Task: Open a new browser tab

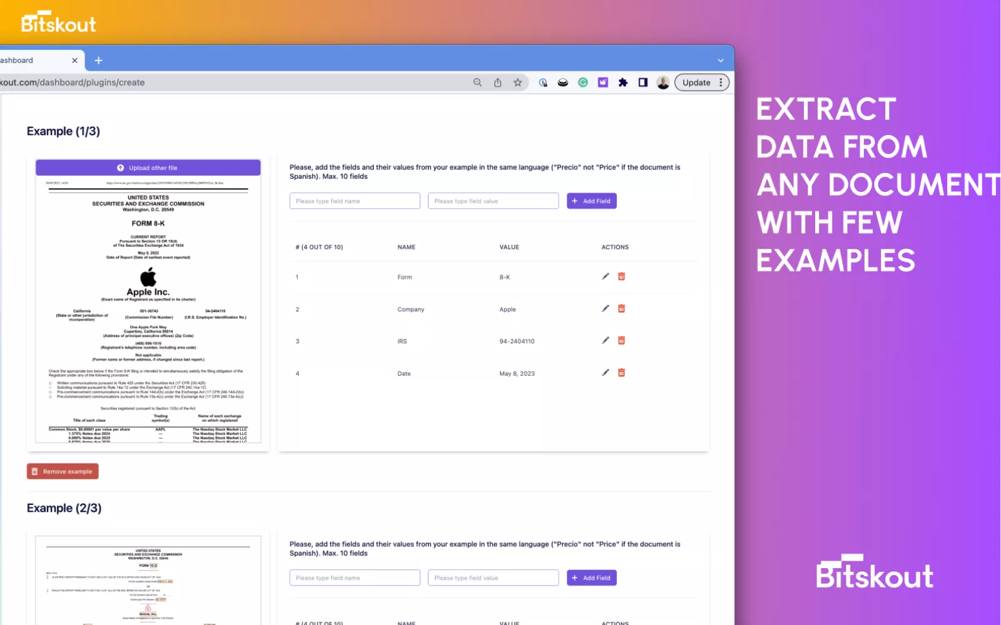Action: [98, 61]
